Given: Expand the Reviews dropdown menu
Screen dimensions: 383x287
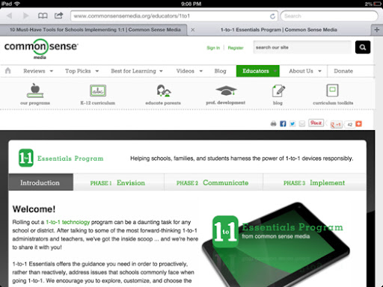Looking at the screenshot, I should [38, 71].
